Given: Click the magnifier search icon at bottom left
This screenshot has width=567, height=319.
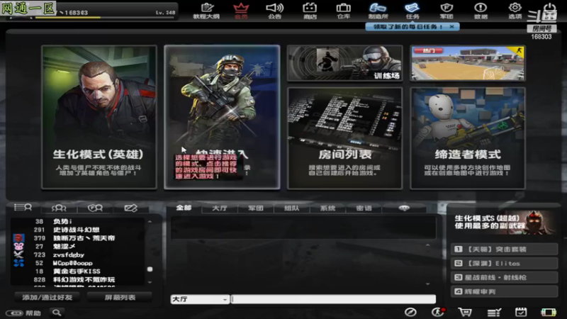Looking at the screenshot, I should click(57, 313).
